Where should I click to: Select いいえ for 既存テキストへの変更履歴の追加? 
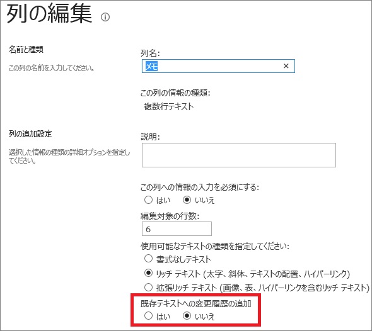tap(187, 316)
